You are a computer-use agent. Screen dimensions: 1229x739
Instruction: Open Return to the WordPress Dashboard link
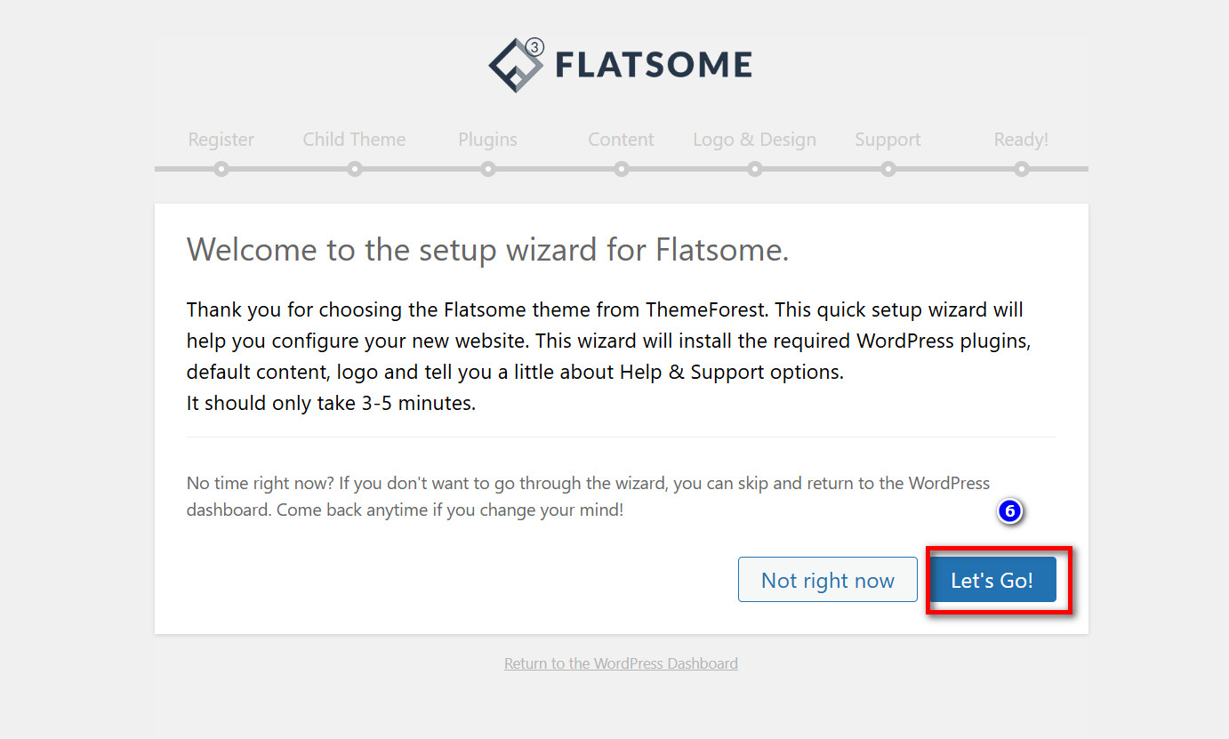click(621, 663)
